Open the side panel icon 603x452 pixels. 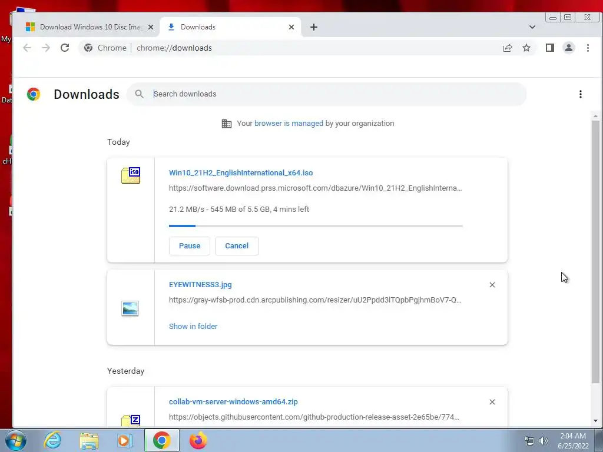[x=550, y=48]
